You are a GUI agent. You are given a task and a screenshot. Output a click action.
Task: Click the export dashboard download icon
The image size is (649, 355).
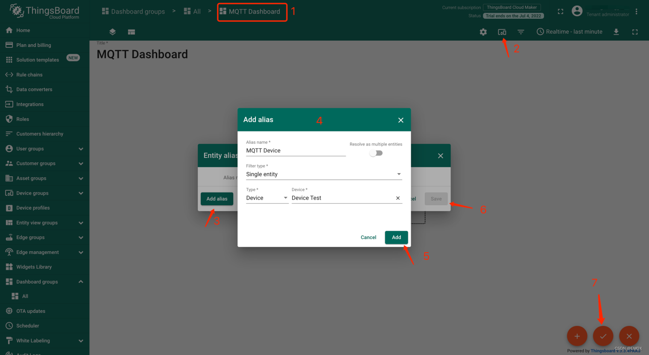(x=616, y=32)
